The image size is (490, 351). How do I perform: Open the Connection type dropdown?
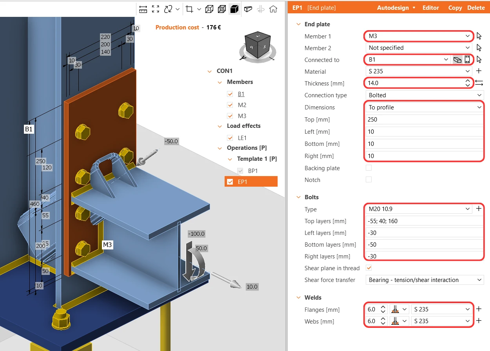pyautogui.click(x=425, y=95)
